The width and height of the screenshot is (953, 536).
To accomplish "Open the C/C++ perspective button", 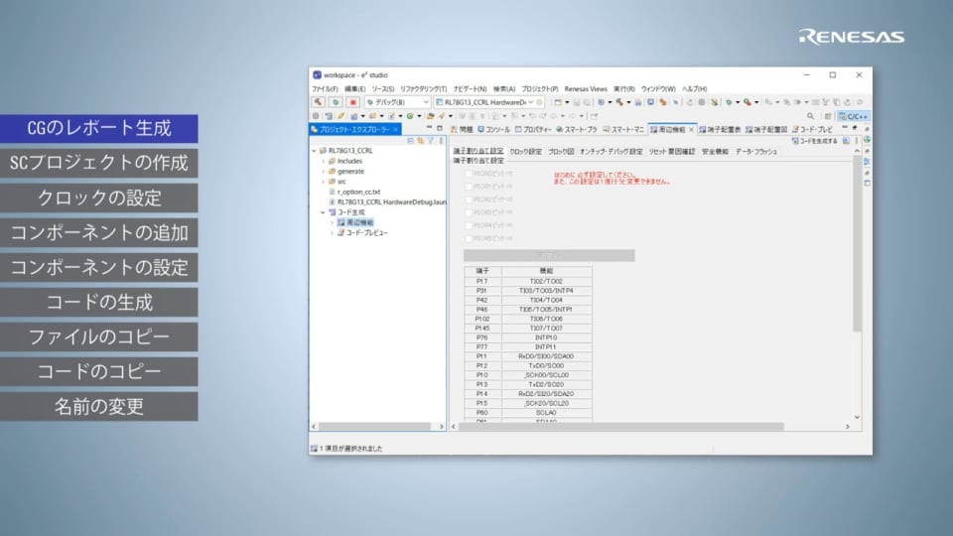I will pos(854,116).
